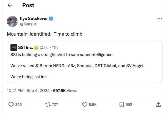This screenshot has height=113, width=168.
Task: Click Ilya Sutskever's blue verified badge
Action: 51,19
